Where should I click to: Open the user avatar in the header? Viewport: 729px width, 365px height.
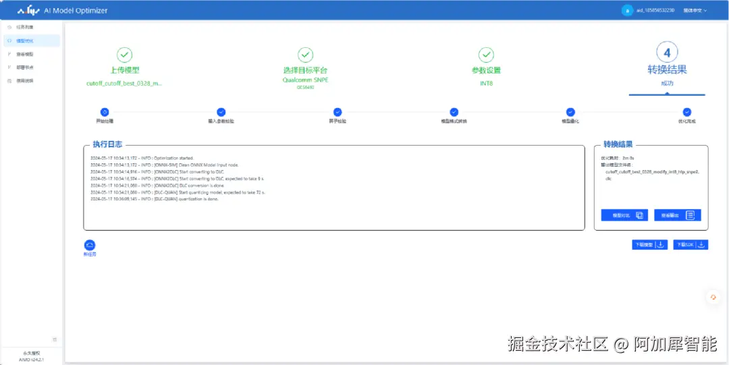click(627, 10)
